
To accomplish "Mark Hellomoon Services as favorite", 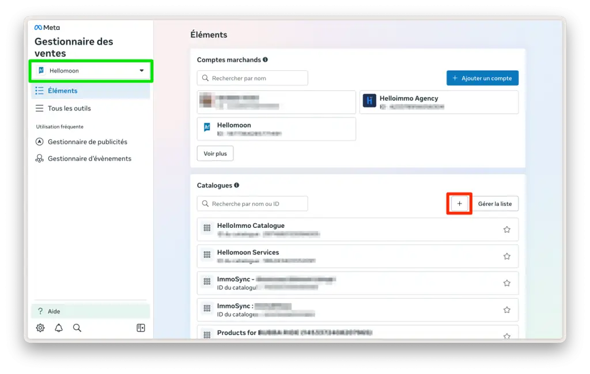I will (506, 256).
